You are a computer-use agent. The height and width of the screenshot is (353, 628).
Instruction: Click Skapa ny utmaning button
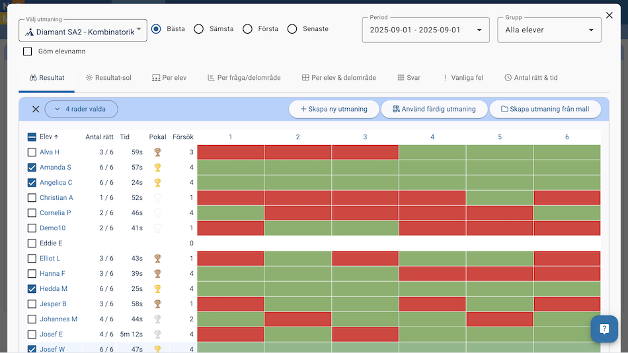(333, 110)
